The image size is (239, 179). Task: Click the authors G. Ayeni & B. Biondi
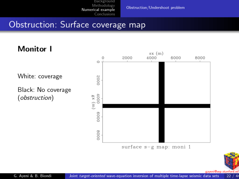[33, 176]
